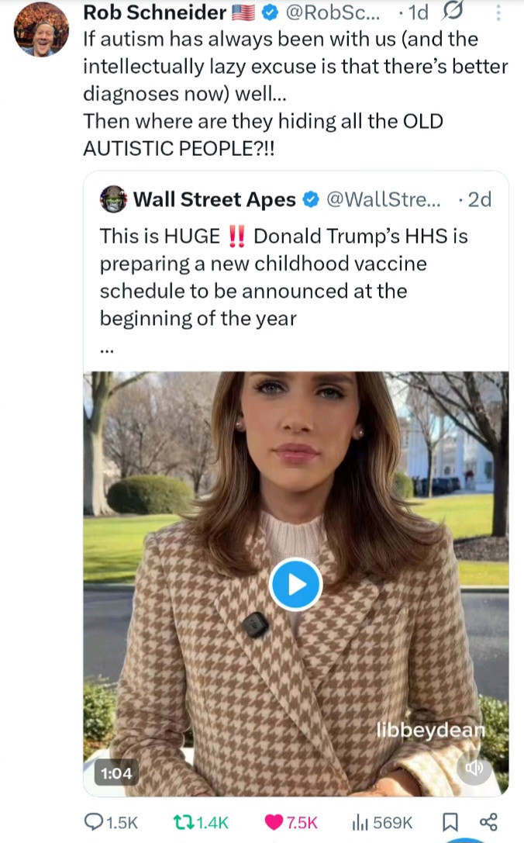This screenshot has height=843, width=524.
Task: Tap the Rob Schneider display name
Action: pos(153,12)
